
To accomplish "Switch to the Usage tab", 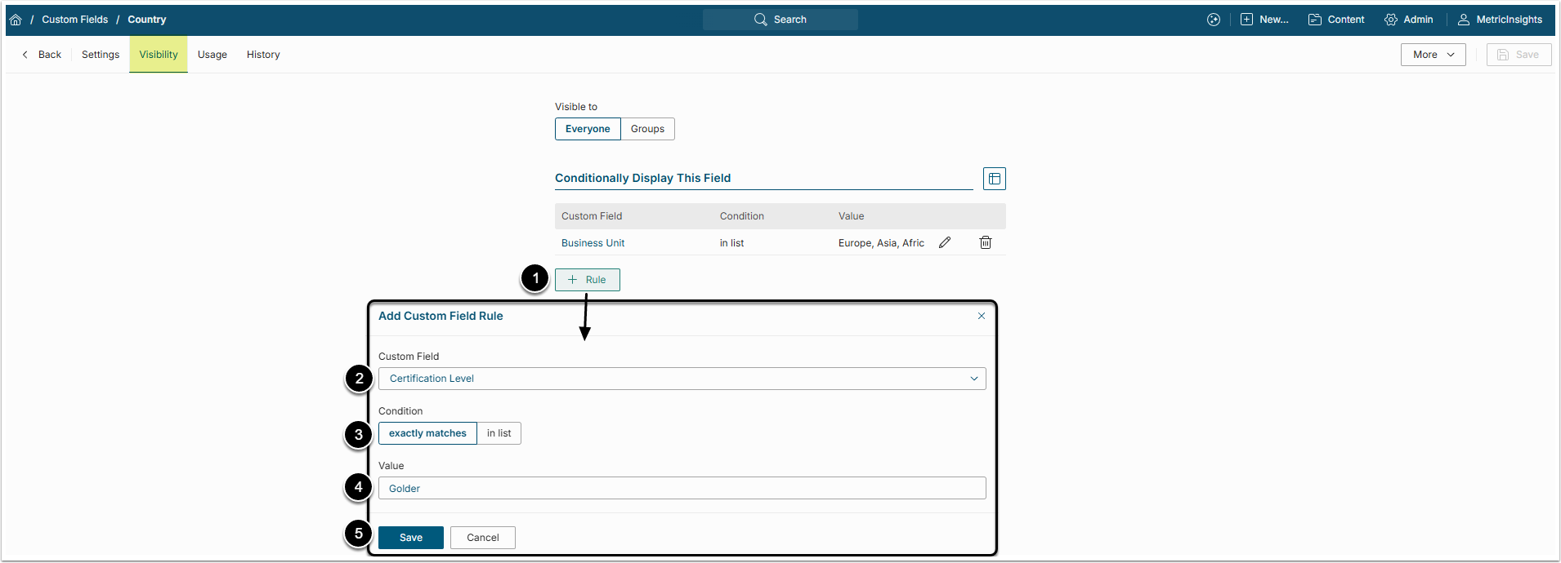I will [x=212, y=55].
